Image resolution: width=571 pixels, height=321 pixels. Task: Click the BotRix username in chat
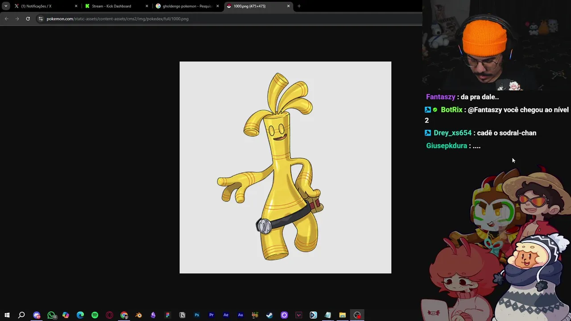[x=451, y=110]
